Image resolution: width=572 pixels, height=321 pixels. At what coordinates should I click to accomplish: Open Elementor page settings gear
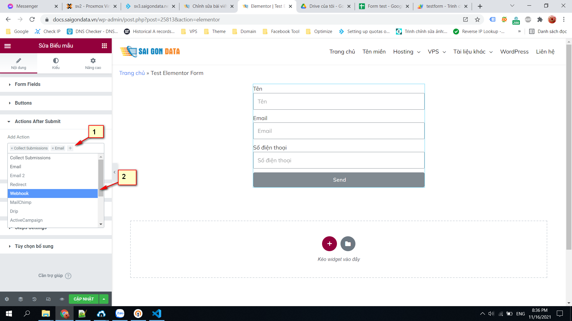[7, 299]
